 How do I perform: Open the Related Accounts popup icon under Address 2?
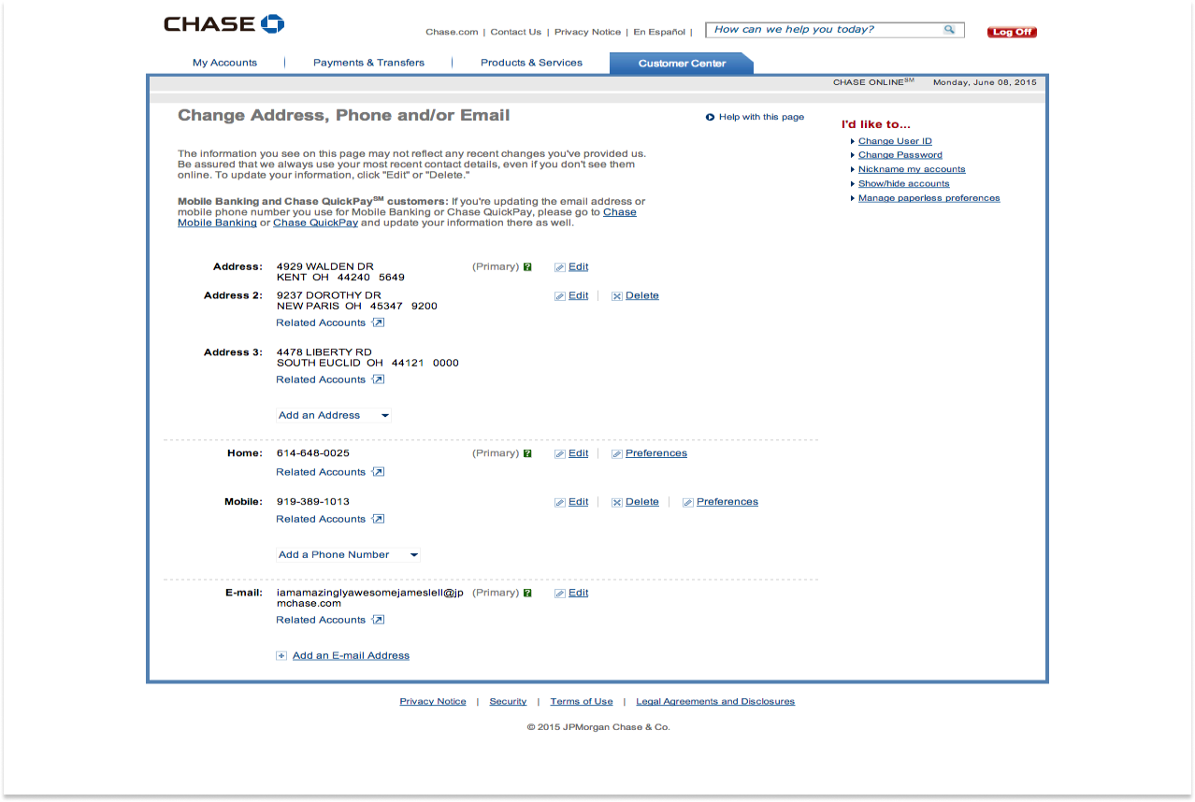coord(378,322)
